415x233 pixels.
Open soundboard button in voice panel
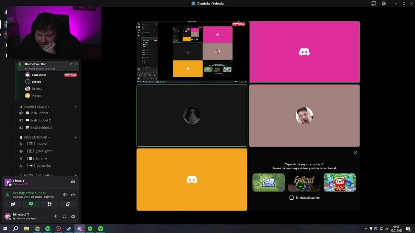[x=68, y=204]
